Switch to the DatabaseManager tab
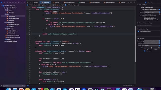Viewport: 161px width, 90px height. click(x=109, y=2)
